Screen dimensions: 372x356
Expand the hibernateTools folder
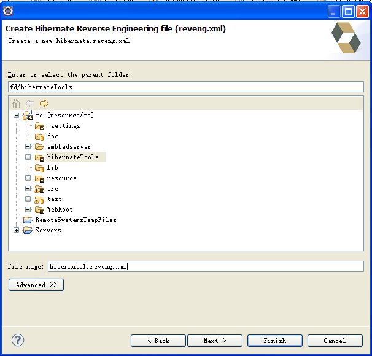(28, 157)
